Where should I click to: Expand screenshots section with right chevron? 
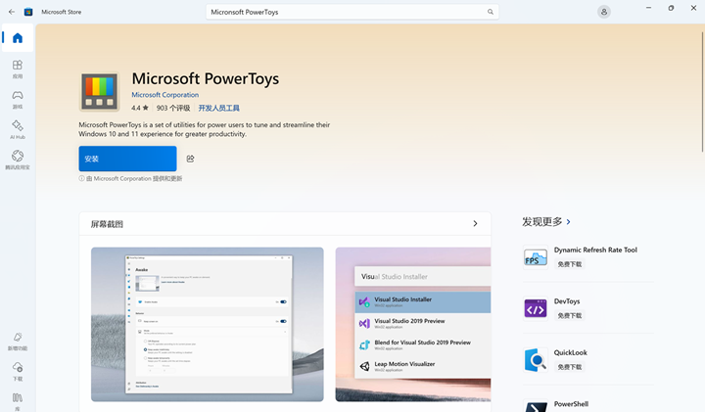(x=475, y=224)
